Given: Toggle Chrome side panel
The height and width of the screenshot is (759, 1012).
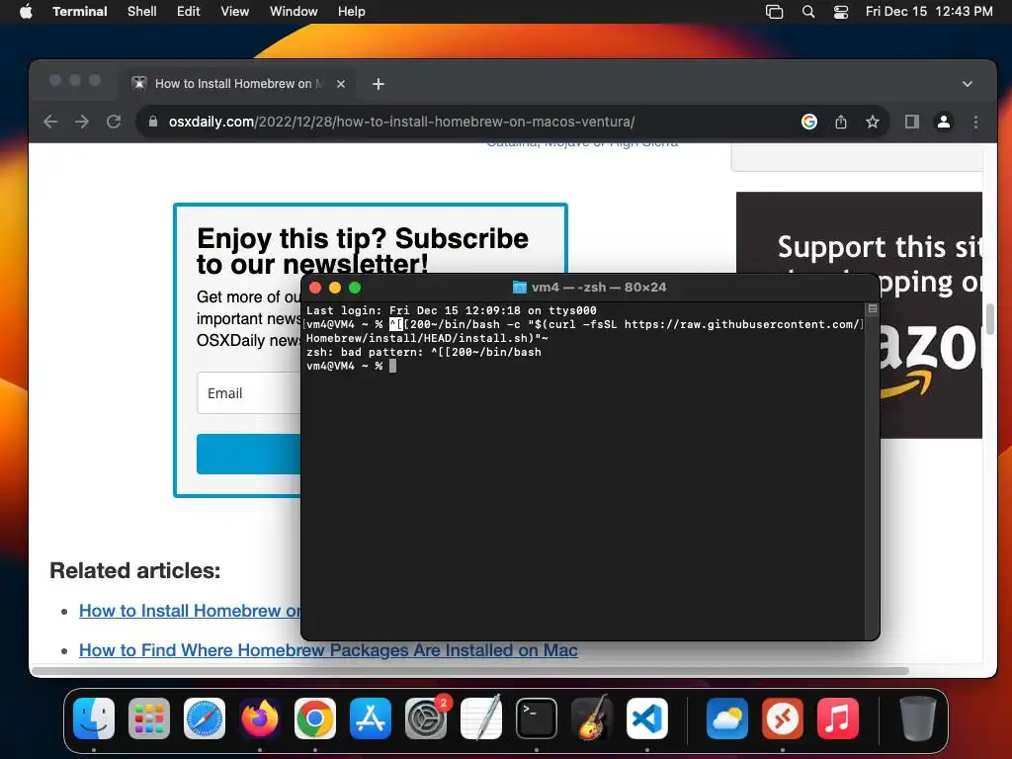Looking at the screenshot, I should pos(911,122).
